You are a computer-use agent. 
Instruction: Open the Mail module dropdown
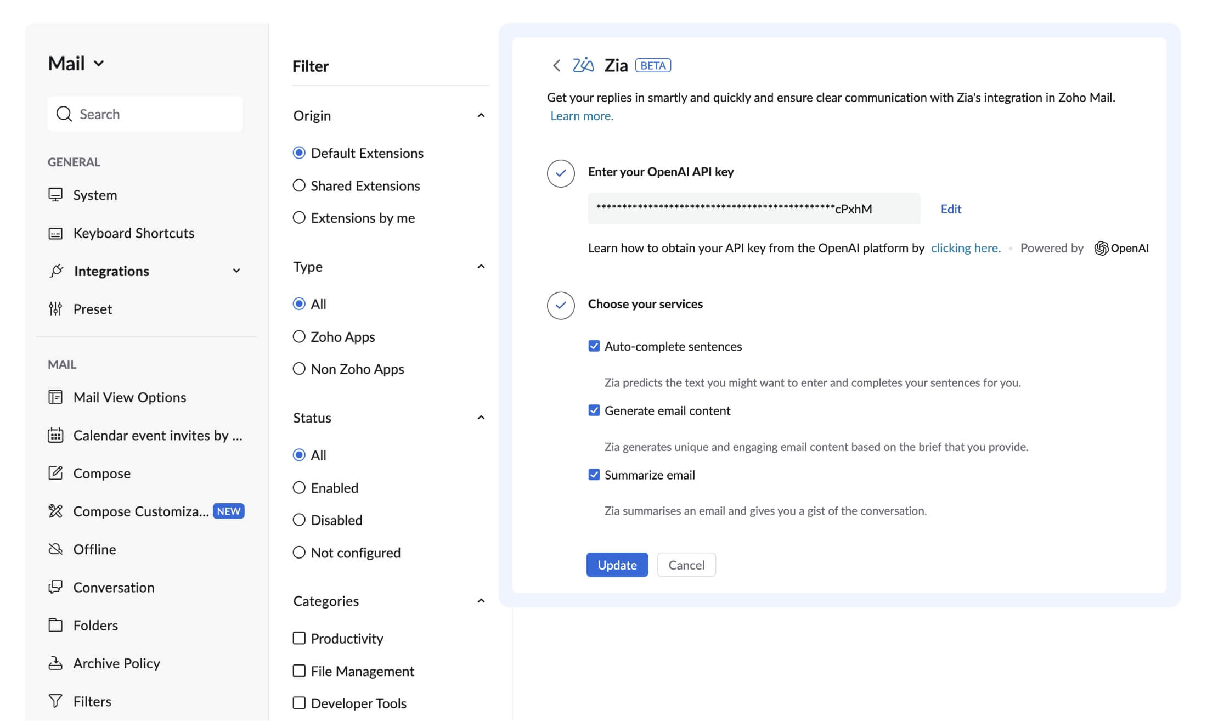click(76, 63)
